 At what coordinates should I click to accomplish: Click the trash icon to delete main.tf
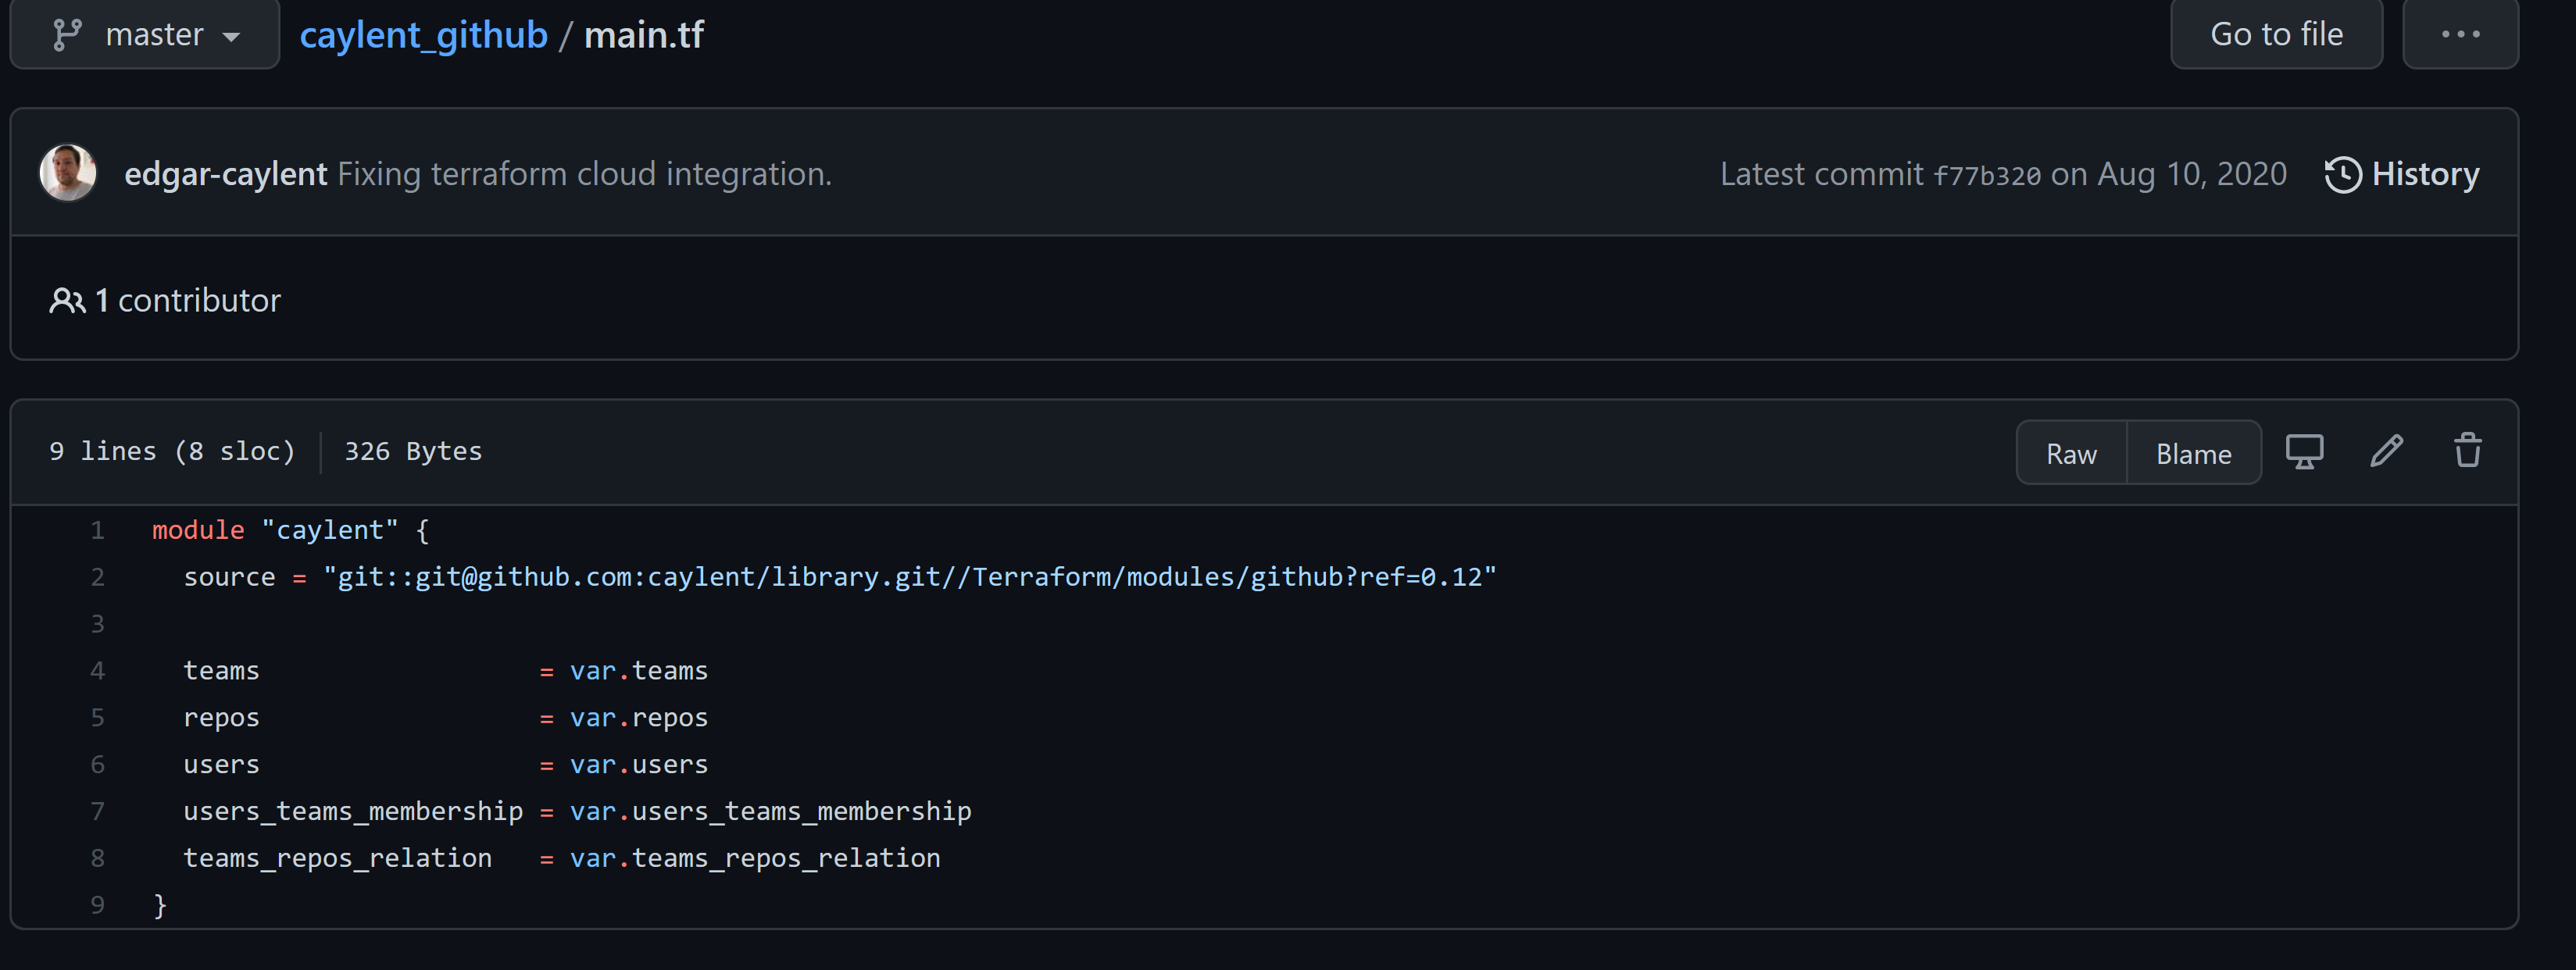click(2467, 451)
